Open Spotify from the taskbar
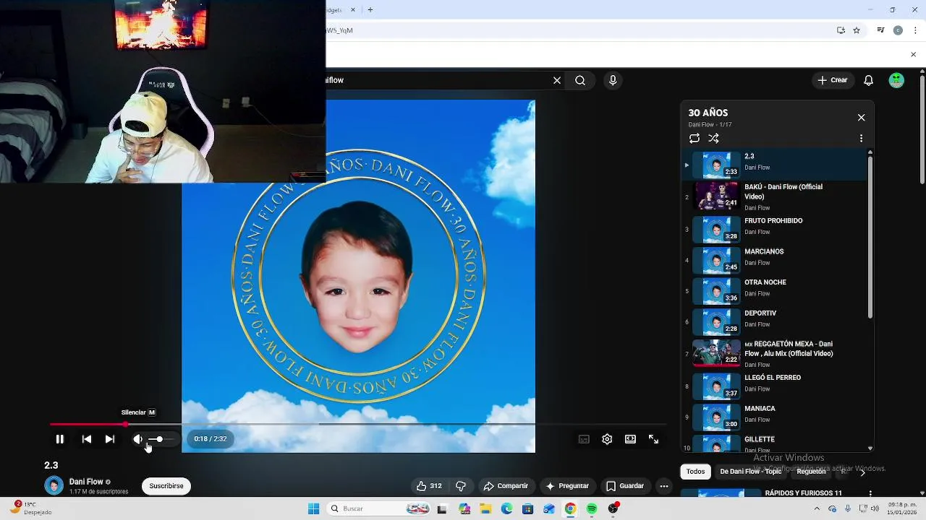The image size is (926, 520). (x=592, y=509)
